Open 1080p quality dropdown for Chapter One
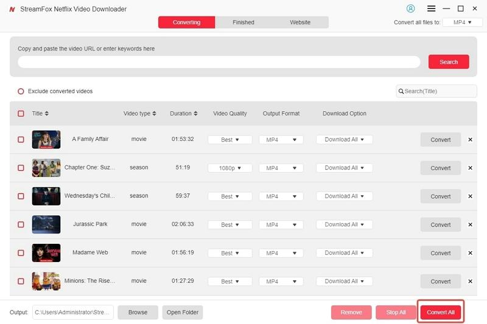 pyautogui.click(x=230, y=168)
